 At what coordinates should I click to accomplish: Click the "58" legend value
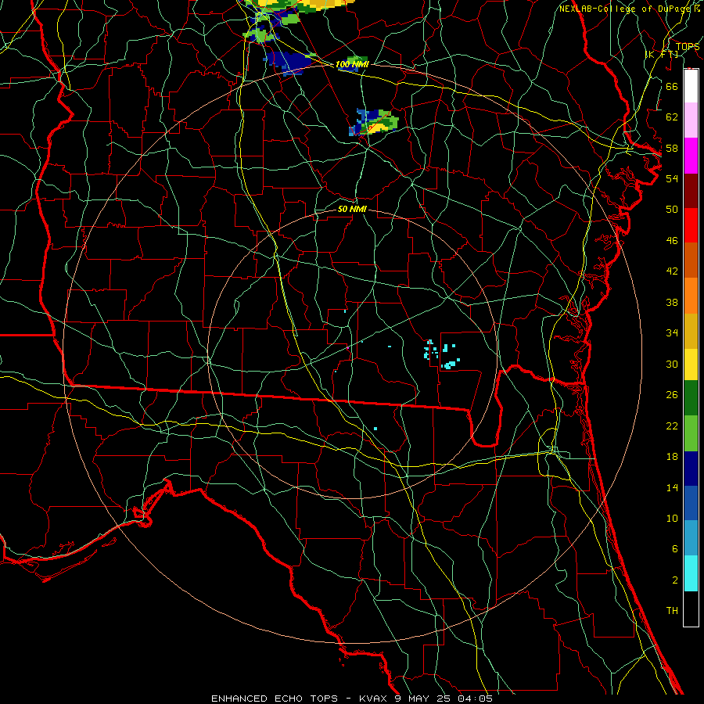coord(672,148)
